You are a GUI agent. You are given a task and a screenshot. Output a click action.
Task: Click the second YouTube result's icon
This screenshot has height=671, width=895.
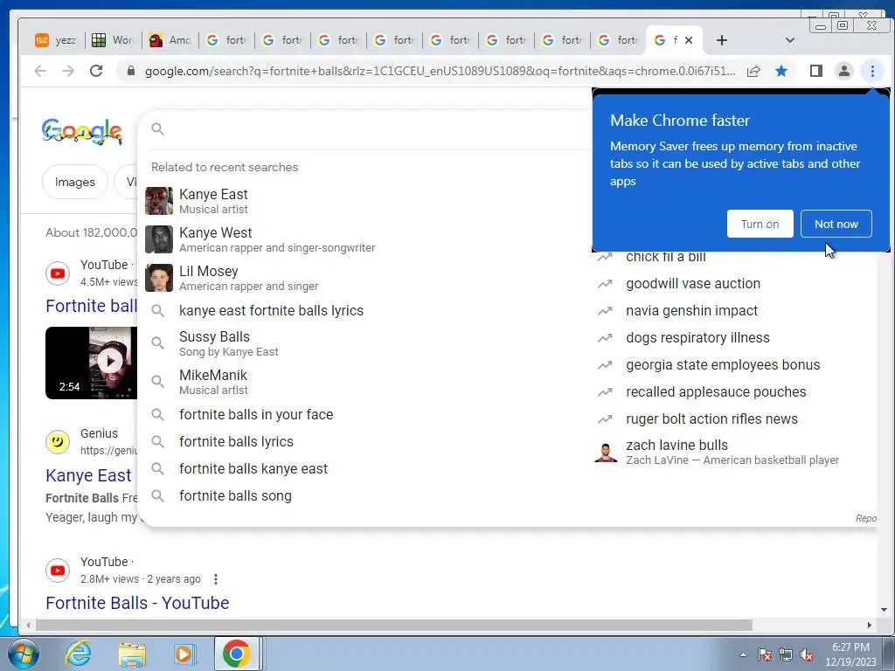coord(58,570)
